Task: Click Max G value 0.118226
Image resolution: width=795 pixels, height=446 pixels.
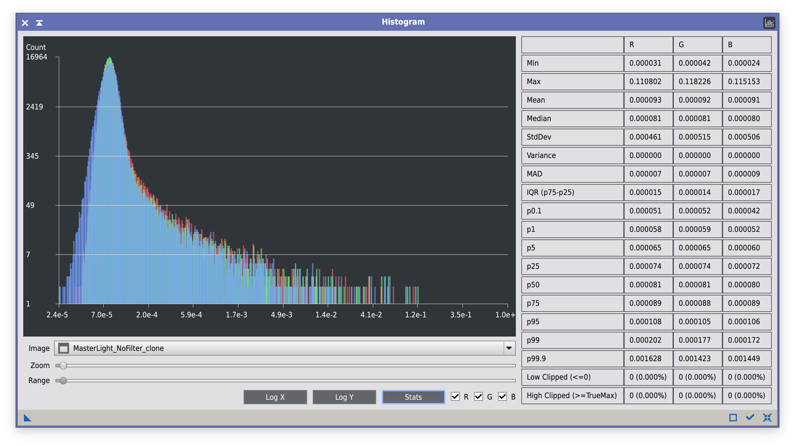Action: pos(698,82)
